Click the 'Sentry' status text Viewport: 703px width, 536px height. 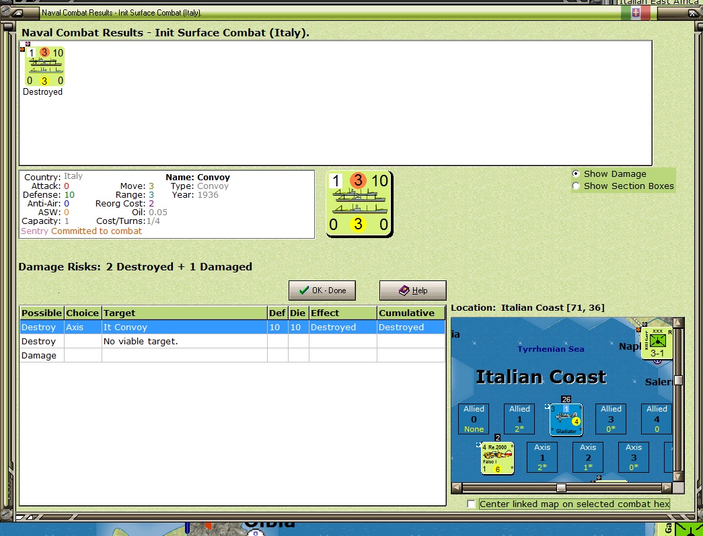click(x=34, y=231)
